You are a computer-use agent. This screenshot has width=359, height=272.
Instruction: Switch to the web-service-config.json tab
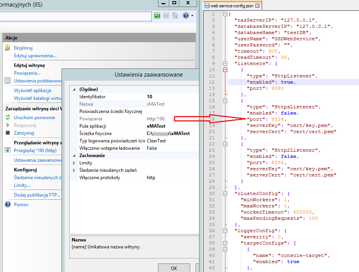point(232,6)
